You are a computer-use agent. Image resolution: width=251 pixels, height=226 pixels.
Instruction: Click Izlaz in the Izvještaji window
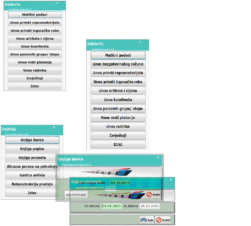[x=32, y=193]
